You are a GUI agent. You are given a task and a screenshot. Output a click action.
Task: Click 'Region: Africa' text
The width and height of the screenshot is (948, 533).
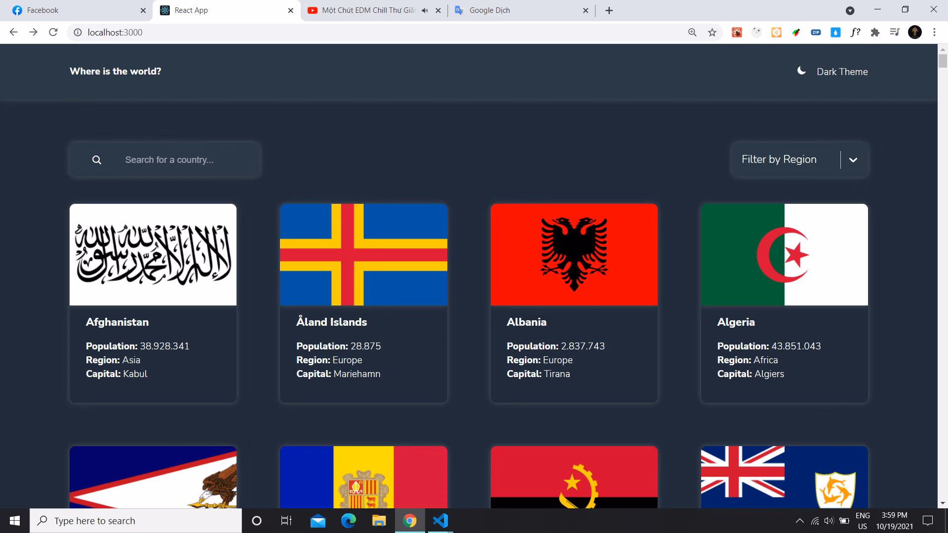click(x=748, y=360)
